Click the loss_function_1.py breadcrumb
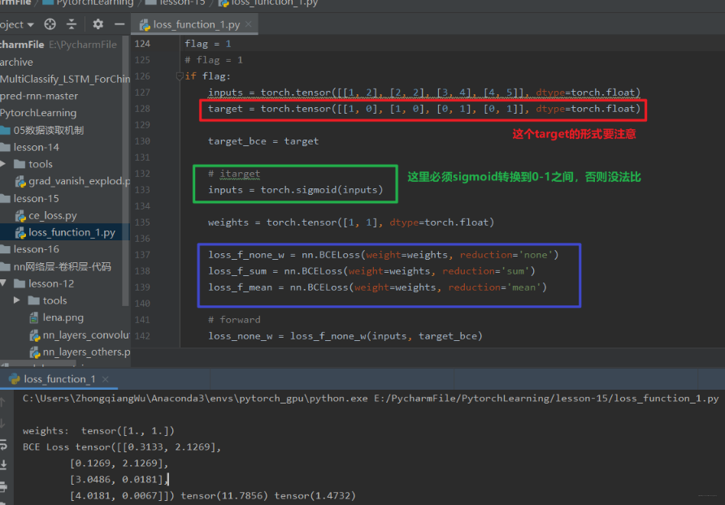 [x=274, y=2]
